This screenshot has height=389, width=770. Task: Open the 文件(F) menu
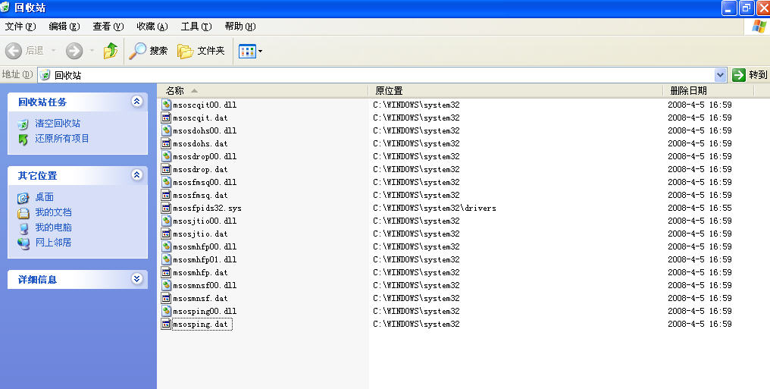20,27
